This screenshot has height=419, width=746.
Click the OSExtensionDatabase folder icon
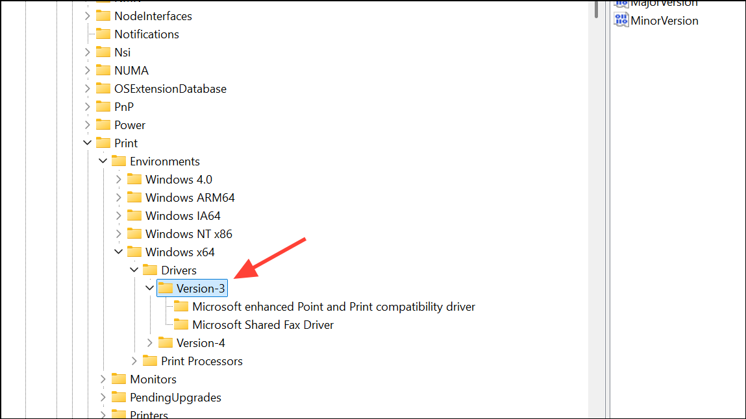pos(104,88)
